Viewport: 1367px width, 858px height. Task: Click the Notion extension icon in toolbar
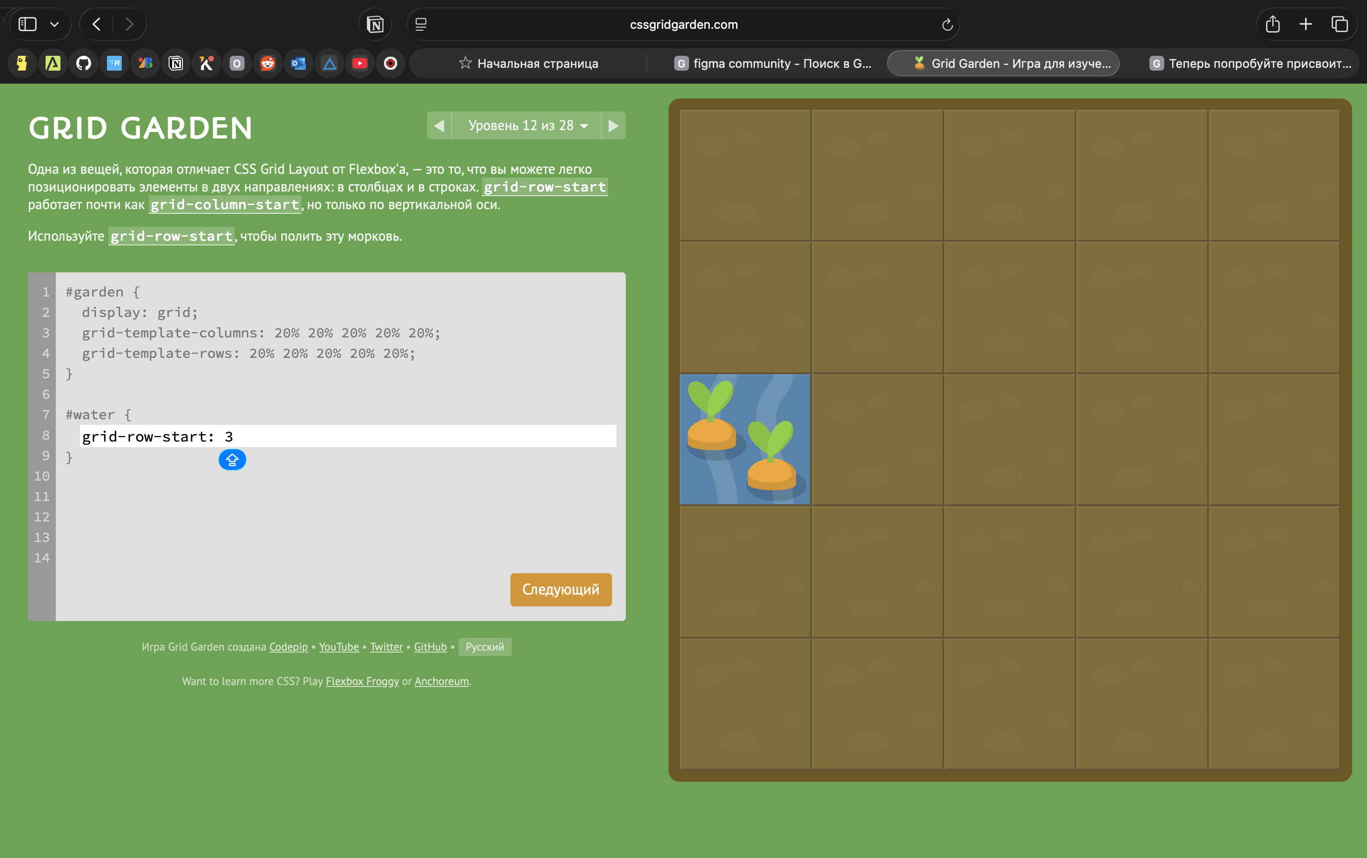[x=375, y=24]
